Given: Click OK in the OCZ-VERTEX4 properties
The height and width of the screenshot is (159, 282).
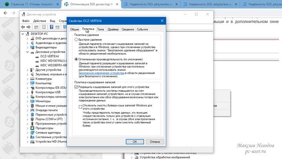Looking at the screenshot, I should coord(135,142).
